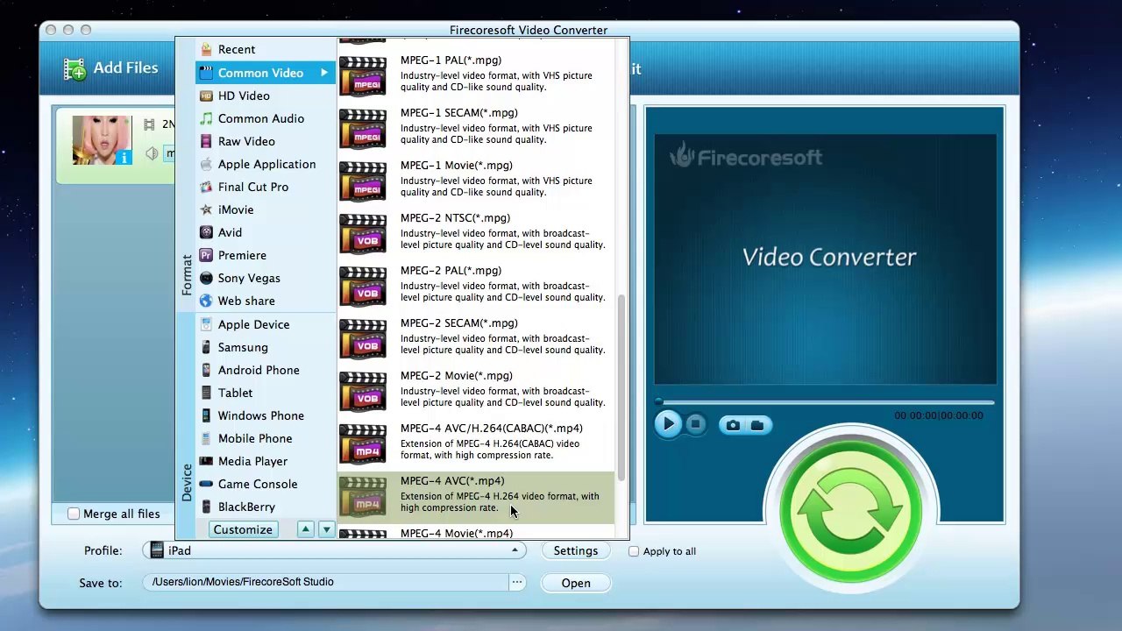
Task: Click the Play button in the preview
Action: coord(668,424)
